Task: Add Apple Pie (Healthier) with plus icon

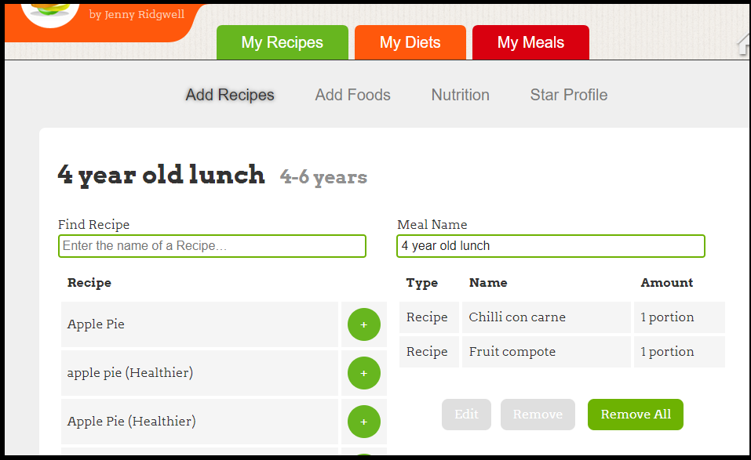Action: click(x=363, y=422)
